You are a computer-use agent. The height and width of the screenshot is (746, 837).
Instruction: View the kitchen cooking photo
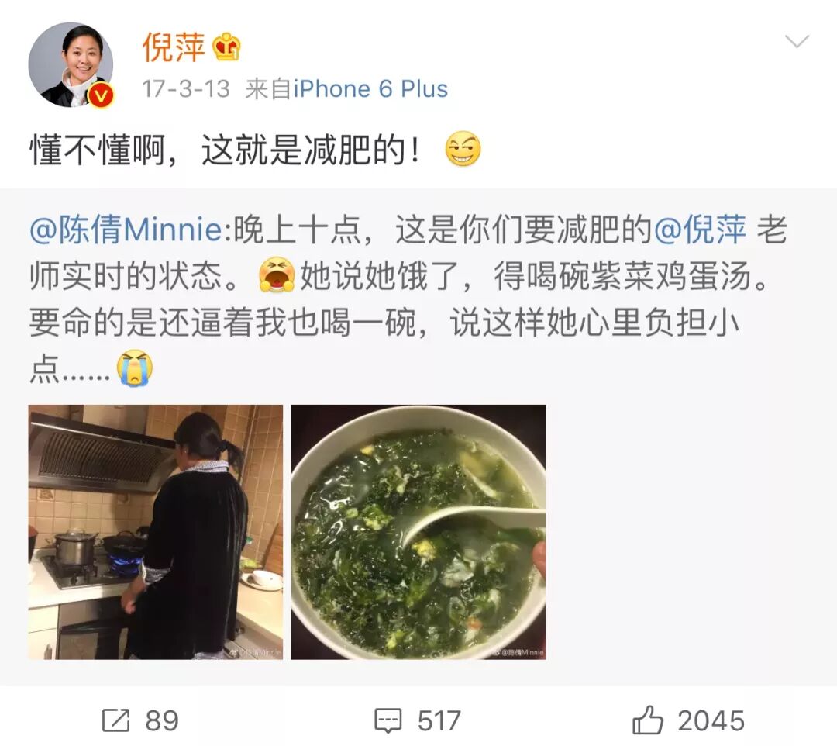click(x=155, y=532)
